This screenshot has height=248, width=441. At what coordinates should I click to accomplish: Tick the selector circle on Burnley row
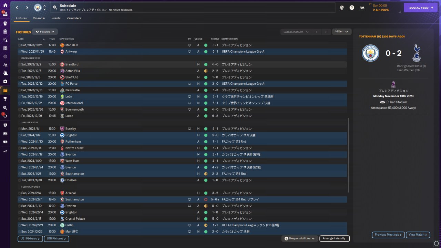coord(19,129)
